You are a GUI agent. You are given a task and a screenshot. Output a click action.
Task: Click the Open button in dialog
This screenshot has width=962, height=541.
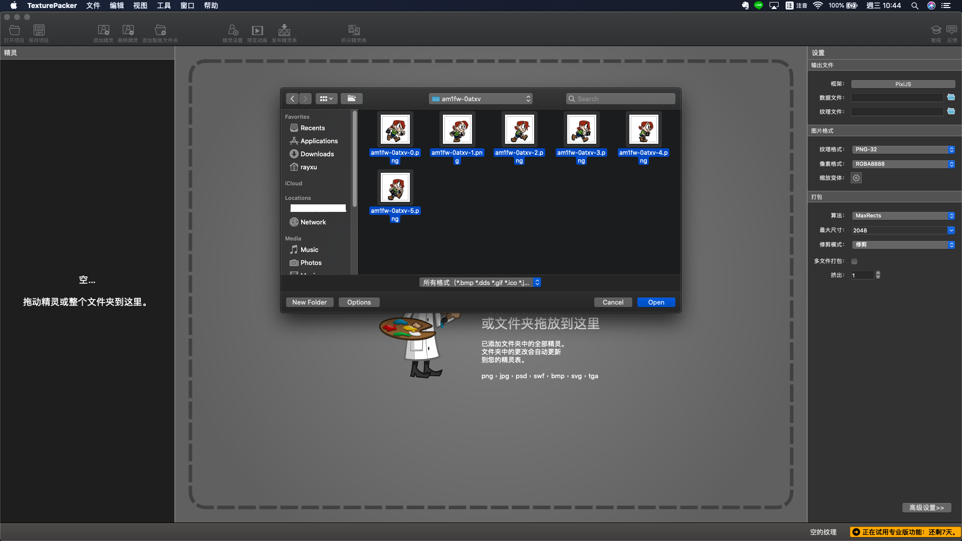point(656,302)
